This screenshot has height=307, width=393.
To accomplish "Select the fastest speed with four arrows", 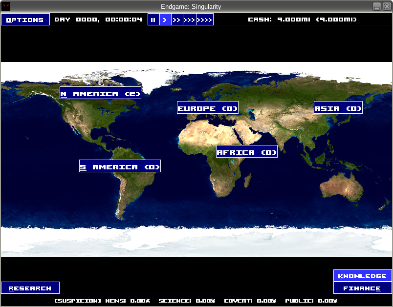I will 205,20.
